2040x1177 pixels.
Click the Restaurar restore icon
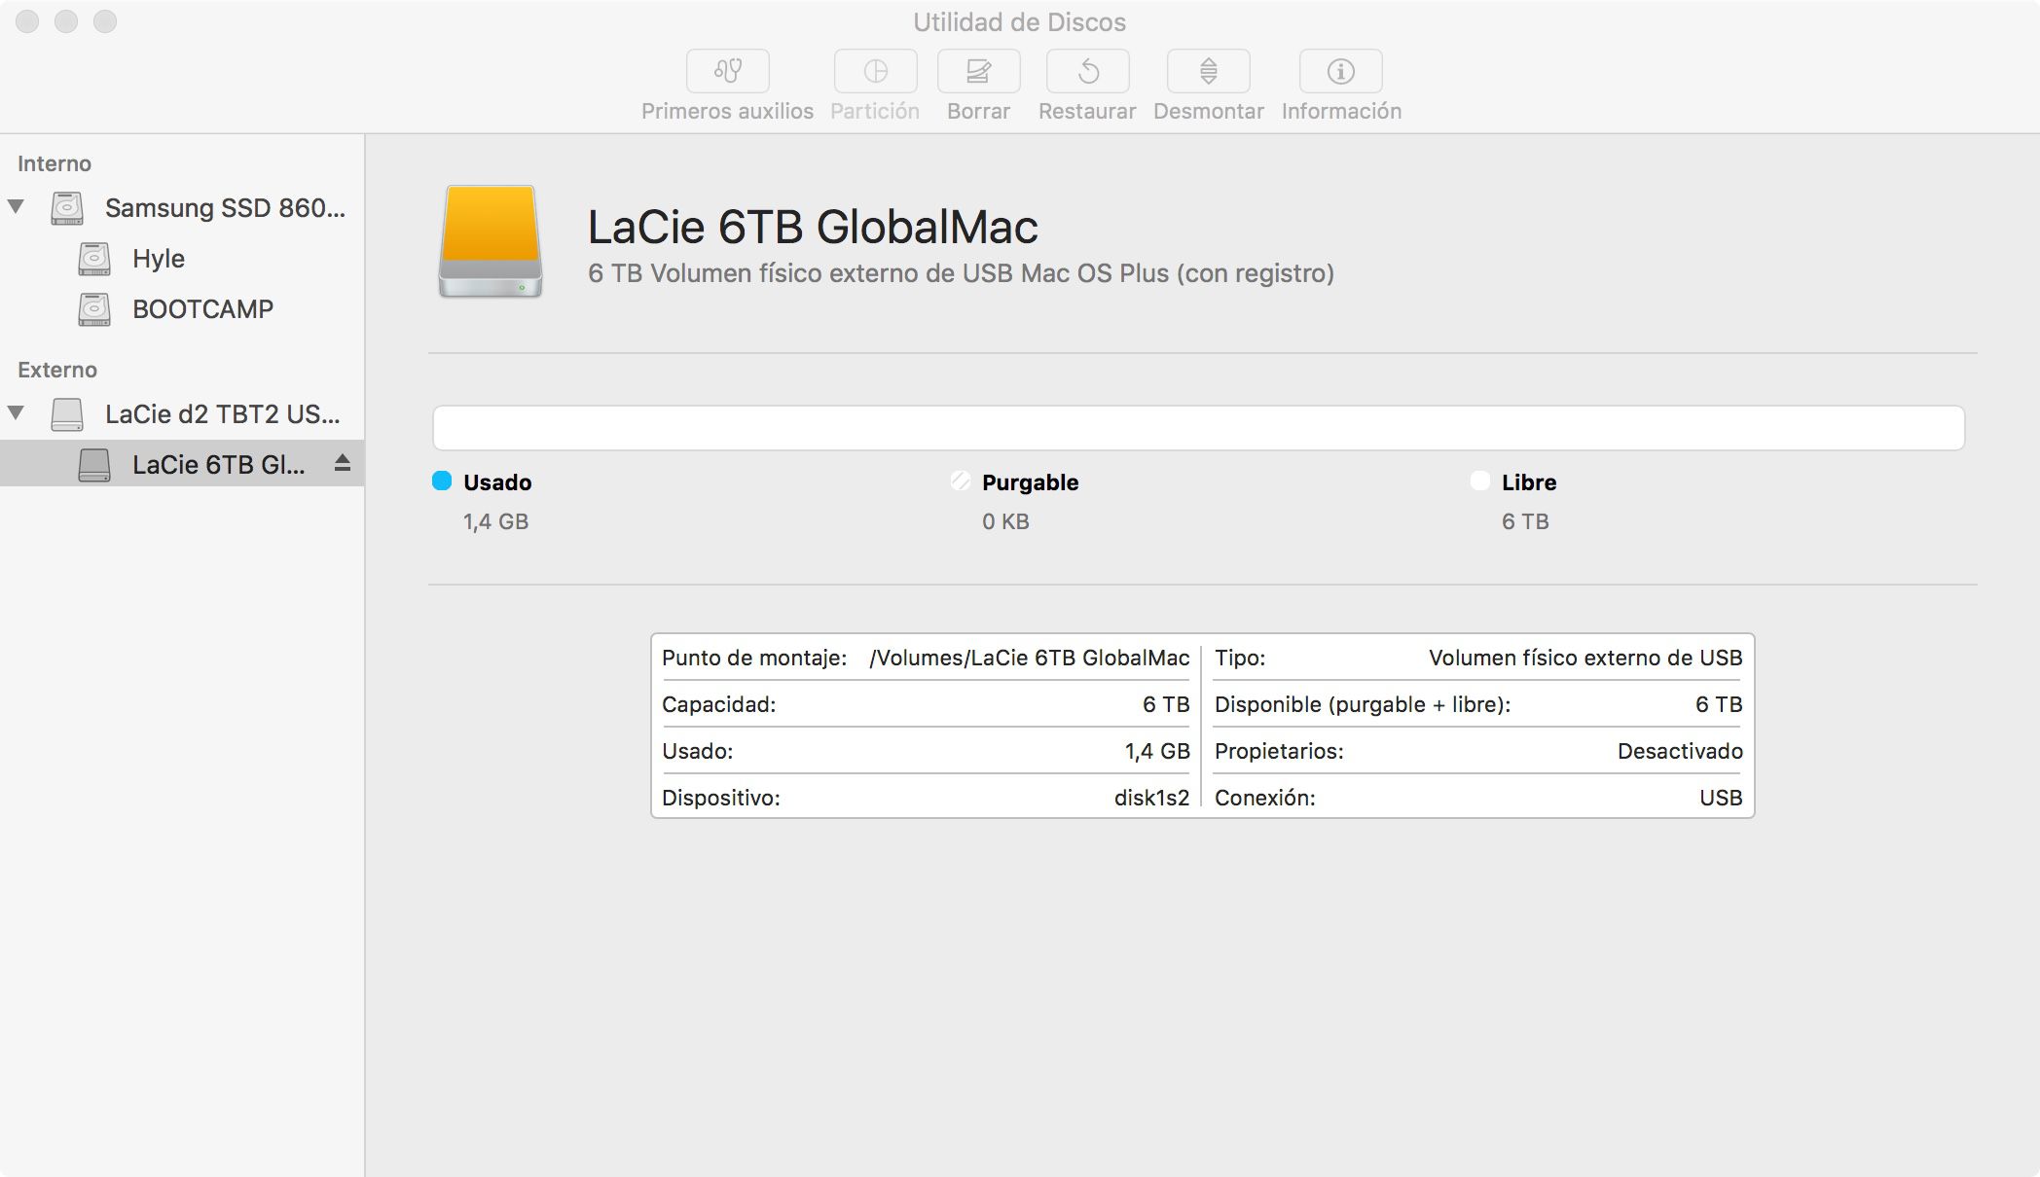(x=1087, y=71)
